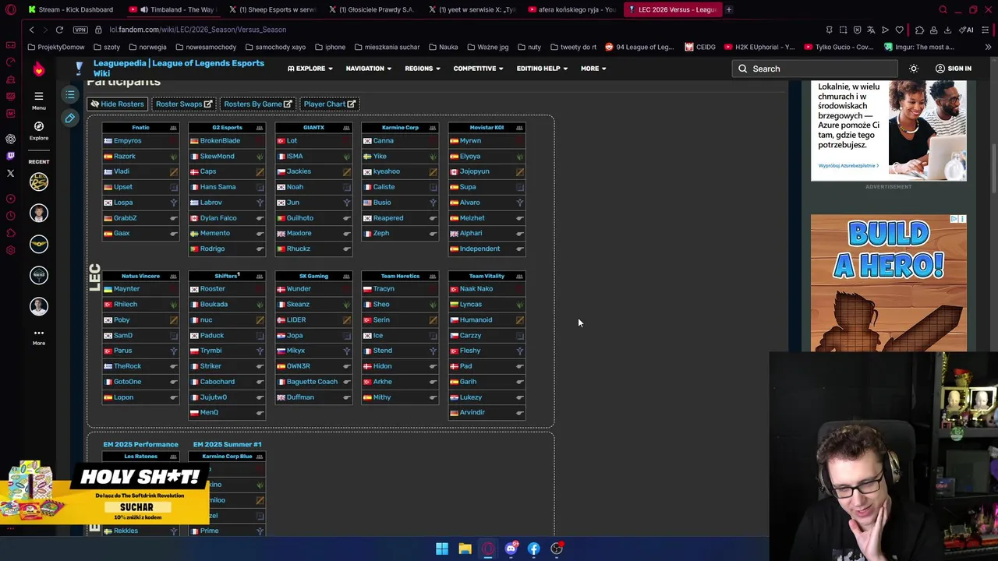The image size is (998, 561).
Task: Switch to the Sheep Esports X tab
Action: (x=273, y=9)
